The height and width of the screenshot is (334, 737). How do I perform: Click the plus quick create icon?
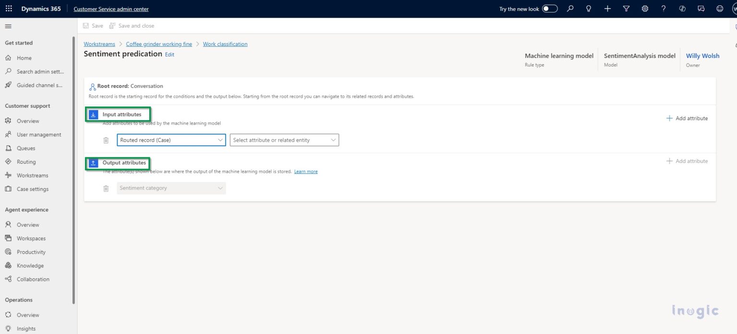tap(607, 9)
